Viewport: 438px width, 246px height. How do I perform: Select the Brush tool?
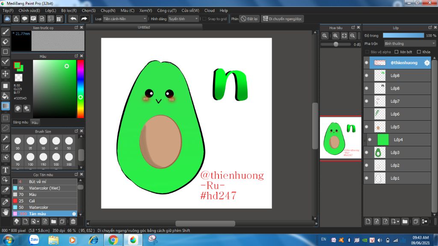pos(5,32)
